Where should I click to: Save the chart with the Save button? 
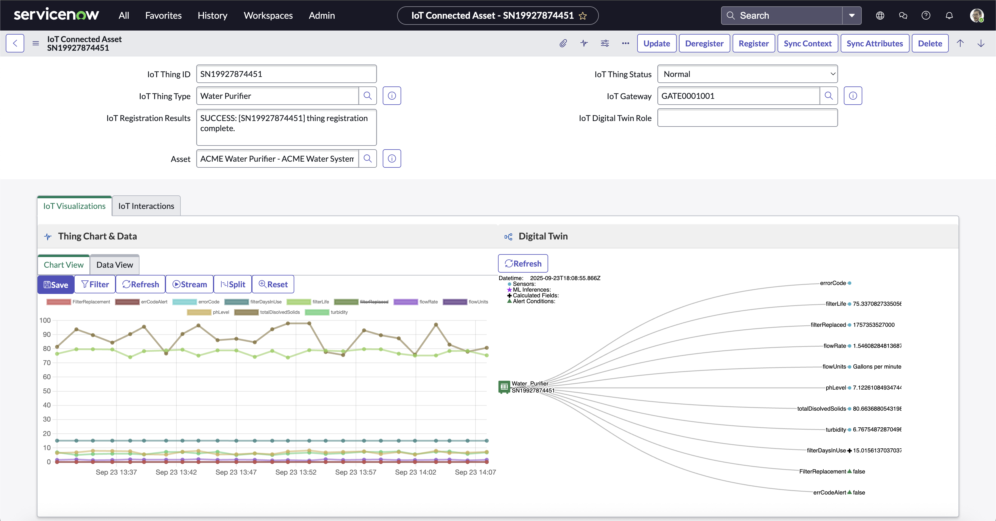click(x=56, y=284)
